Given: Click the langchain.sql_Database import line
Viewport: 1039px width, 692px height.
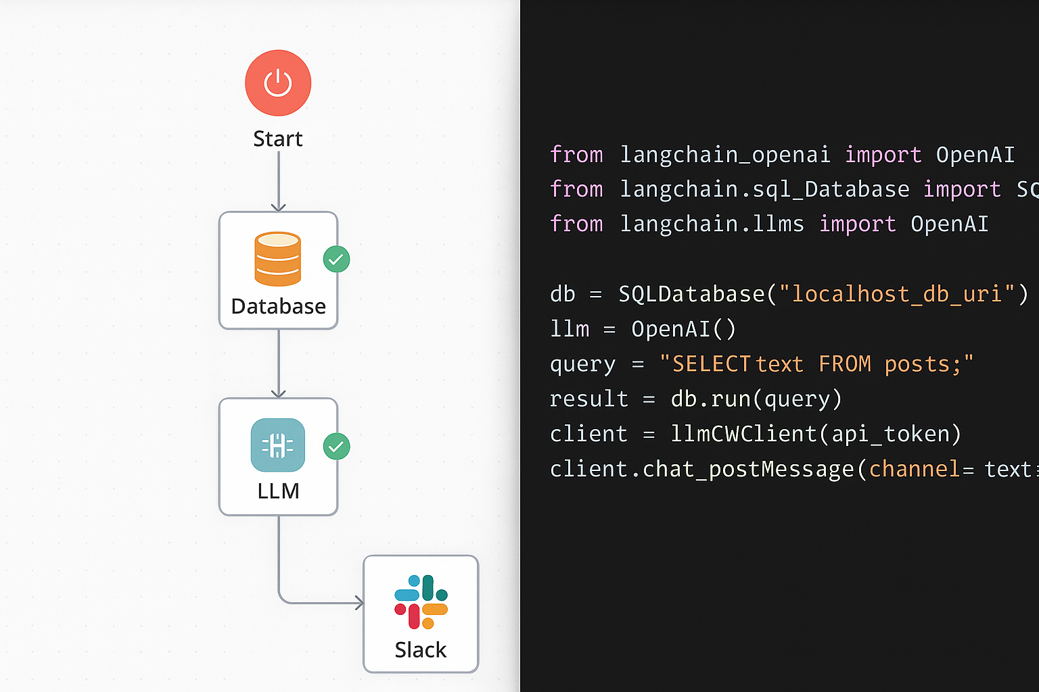Looking at the screenshot, I should pyautogui.click(x=794, y=189).
